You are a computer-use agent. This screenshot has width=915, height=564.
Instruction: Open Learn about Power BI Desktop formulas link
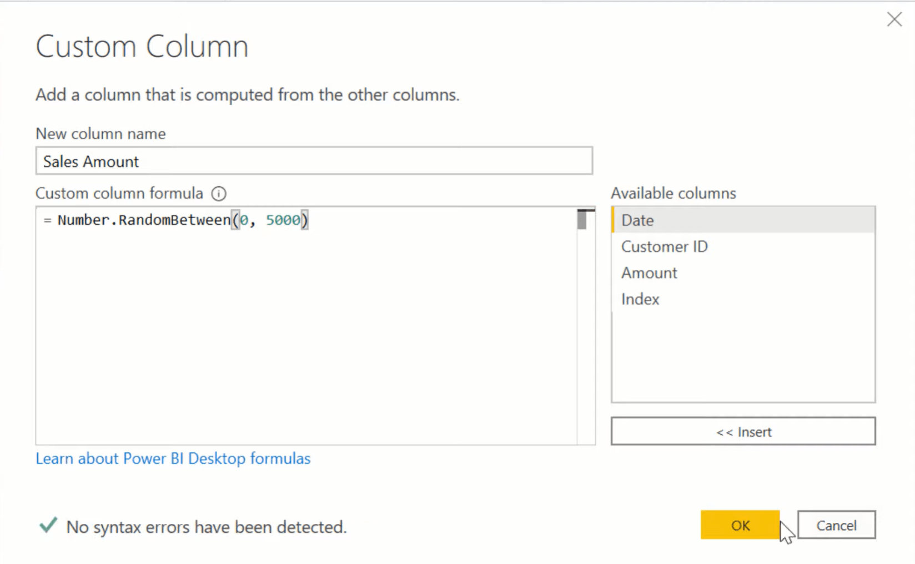[x=173, y=459]
